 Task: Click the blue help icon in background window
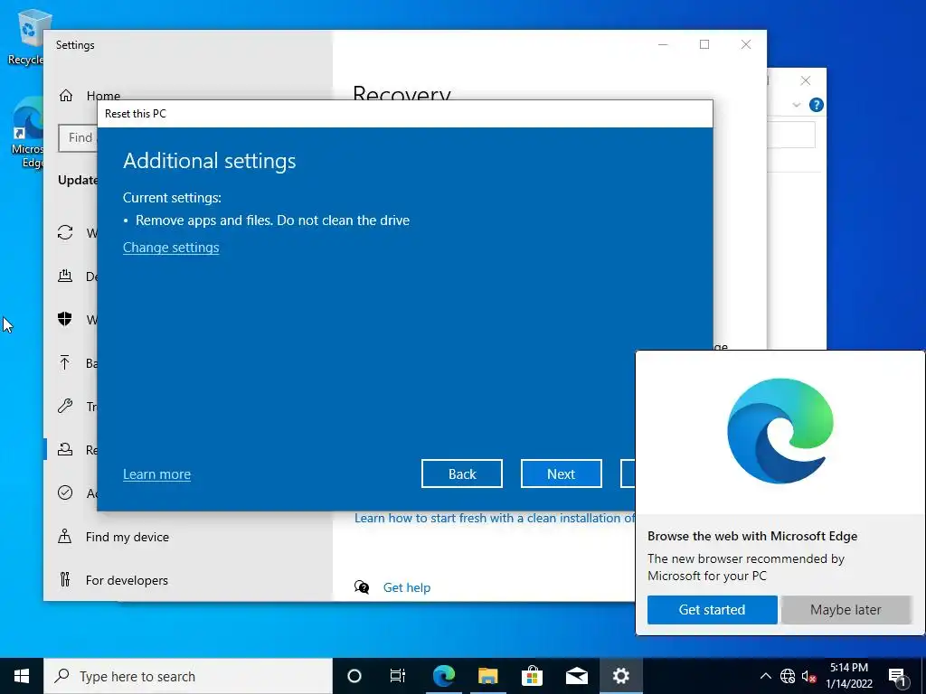click(x=817, y=105)
